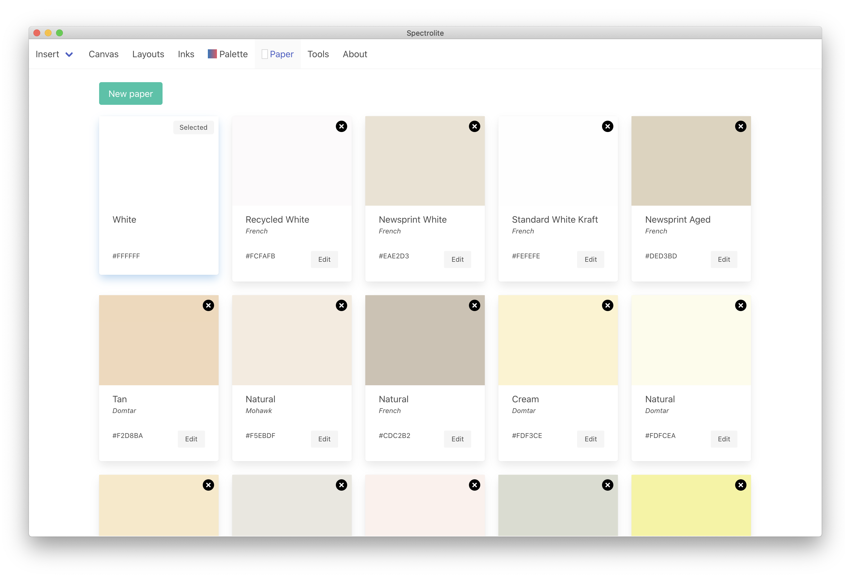The width and height of the screenshot is (845, 583).
Task: Click the #F2D8BA hex code
Action: point(127,435)
